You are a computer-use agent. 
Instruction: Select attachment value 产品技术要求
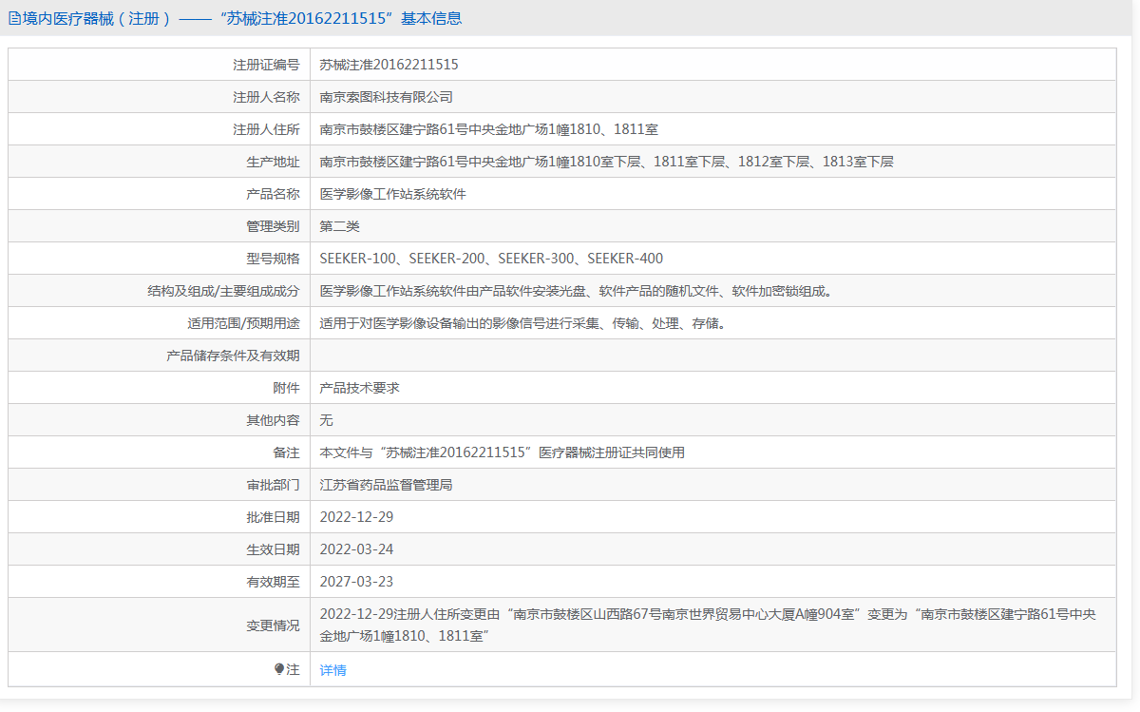tap(360, 388)
